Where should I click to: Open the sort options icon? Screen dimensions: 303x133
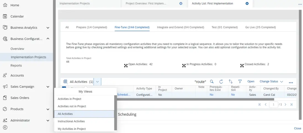(231, 82)
